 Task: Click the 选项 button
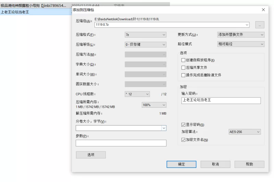(91, 155)
